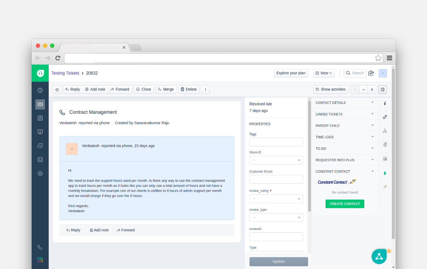Image resolution: width=427 pixels, height=269 pixels.
Task: Expand the TIME LOGS section
Action: [x=345, y=137]
